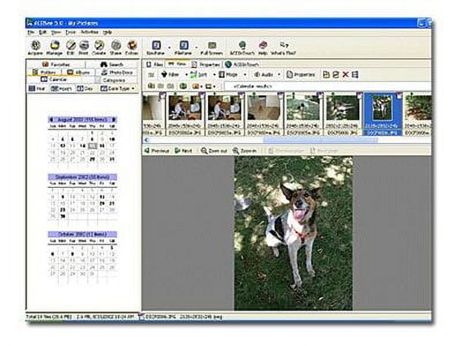Switch to the Properties tab

point(207,64)
